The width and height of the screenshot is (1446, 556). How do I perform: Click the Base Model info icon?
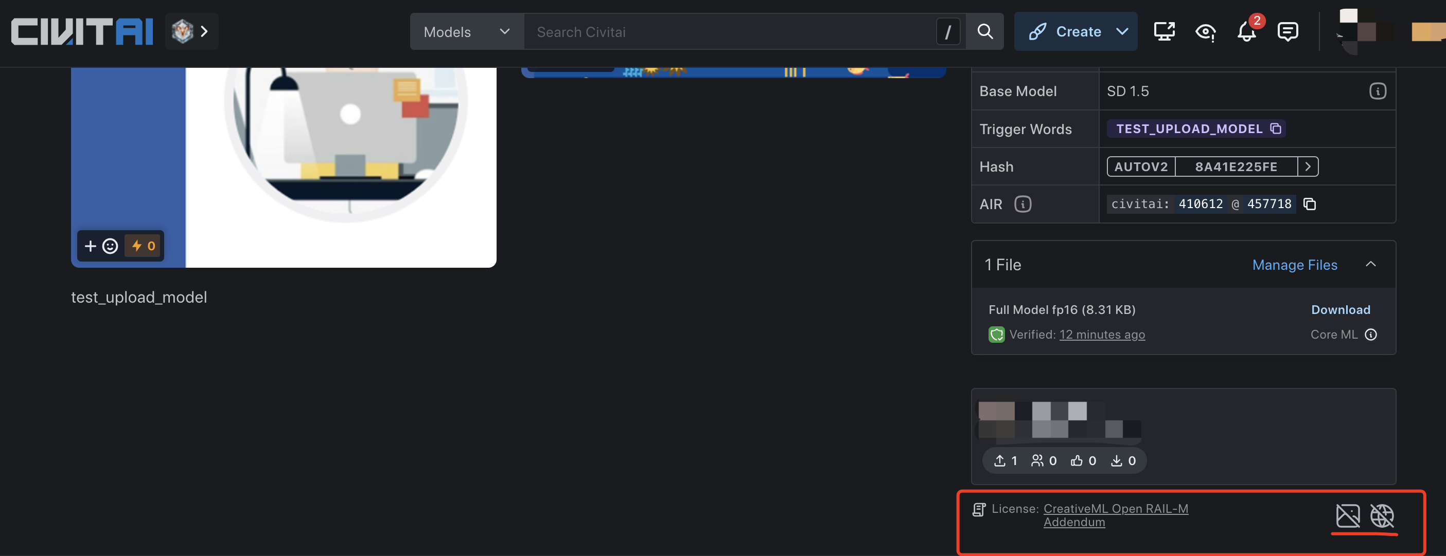click(1378, 91)
